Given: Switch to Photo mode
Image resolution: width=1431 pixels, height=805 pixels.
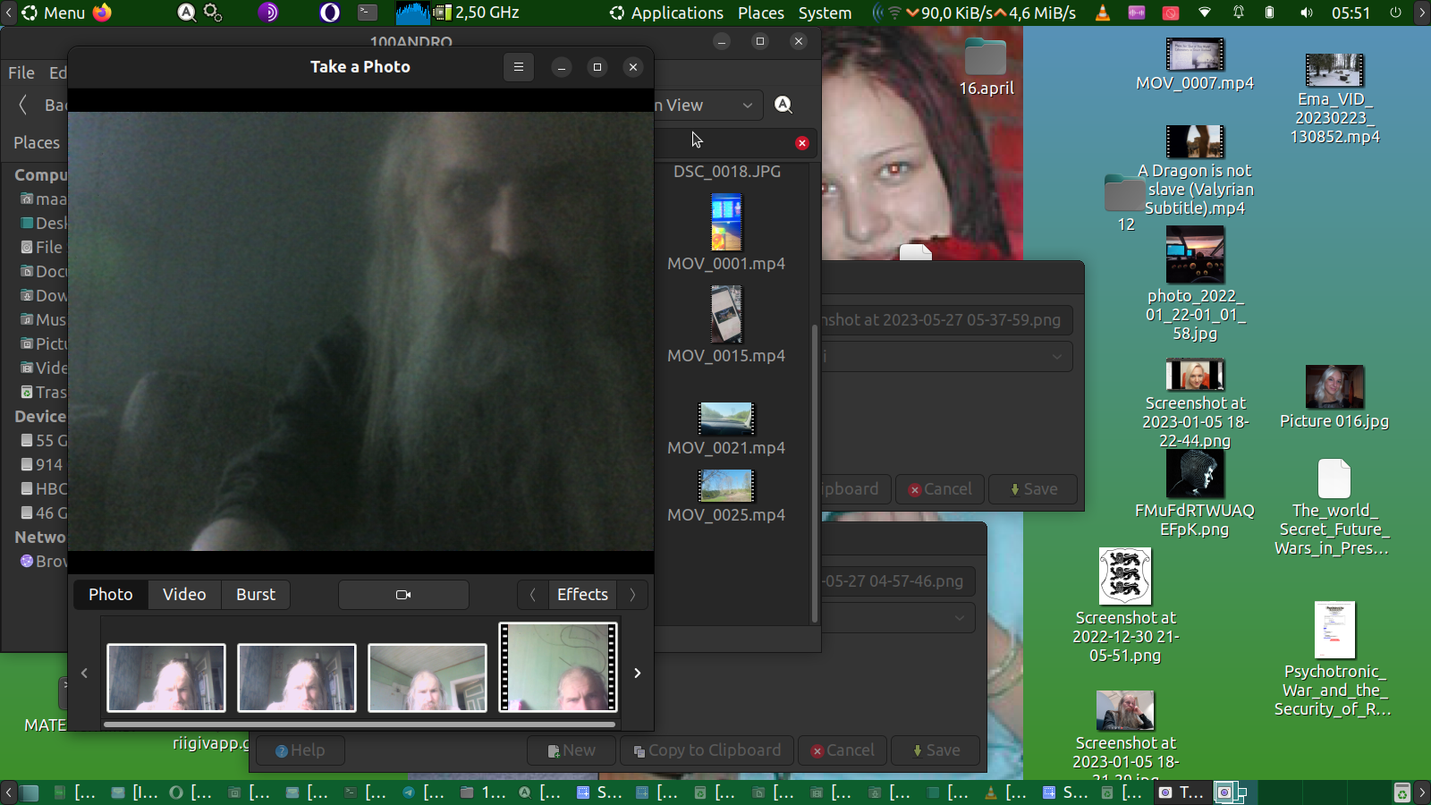Looking at the screenshot, I should (x=110, y=595).
